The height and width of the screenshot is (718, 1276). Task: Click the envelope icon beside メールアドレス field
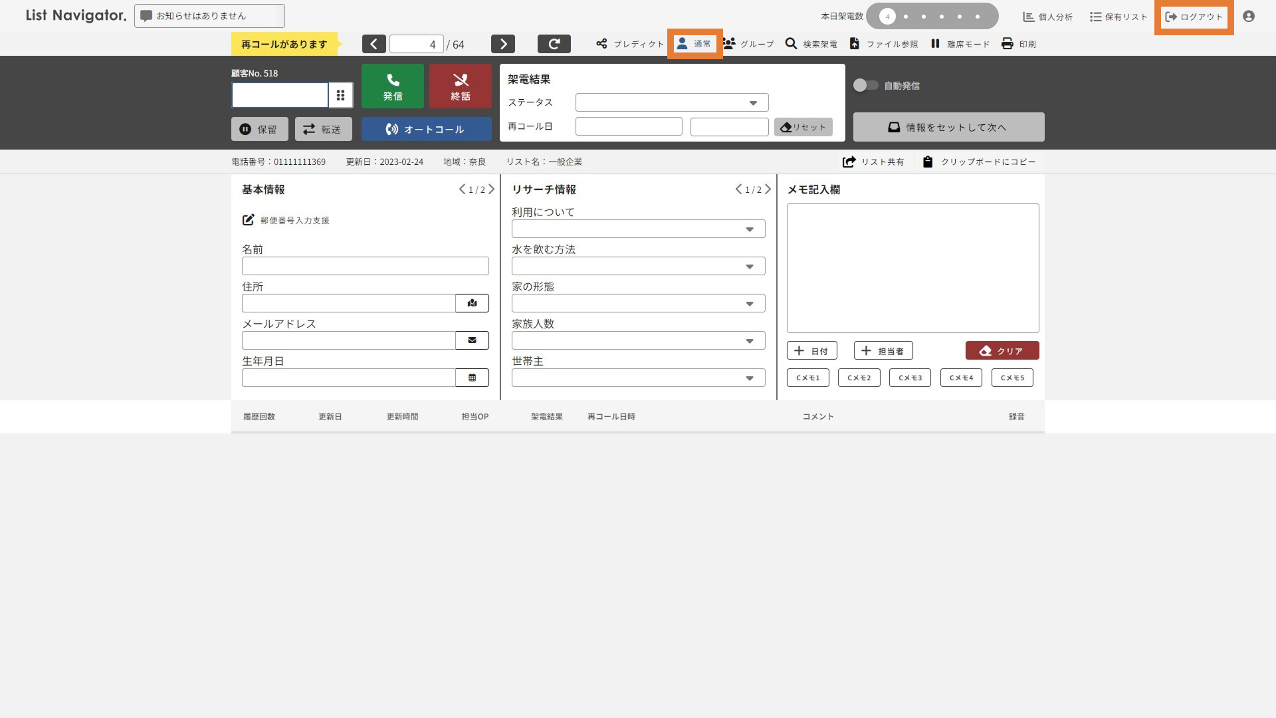coord(472,340)
